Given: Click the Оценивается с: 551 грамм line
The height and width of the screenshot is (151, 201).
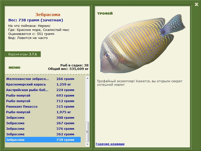Looking at the screenshot, I should point(31,34).
